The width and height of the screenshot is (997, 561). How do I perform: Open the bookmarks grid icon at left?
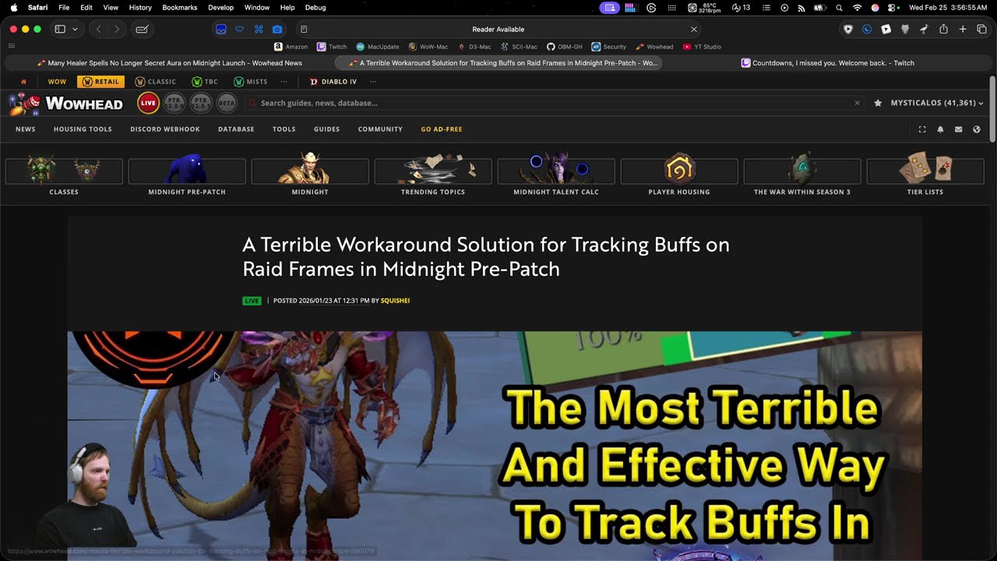click(x=12, y=47)
